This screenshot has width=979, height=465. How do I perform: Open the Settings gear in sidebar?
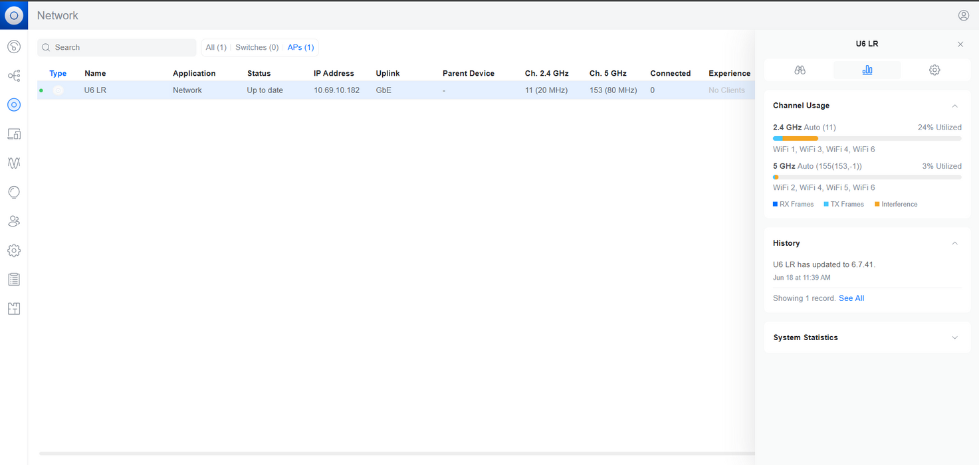click(14, 250)
